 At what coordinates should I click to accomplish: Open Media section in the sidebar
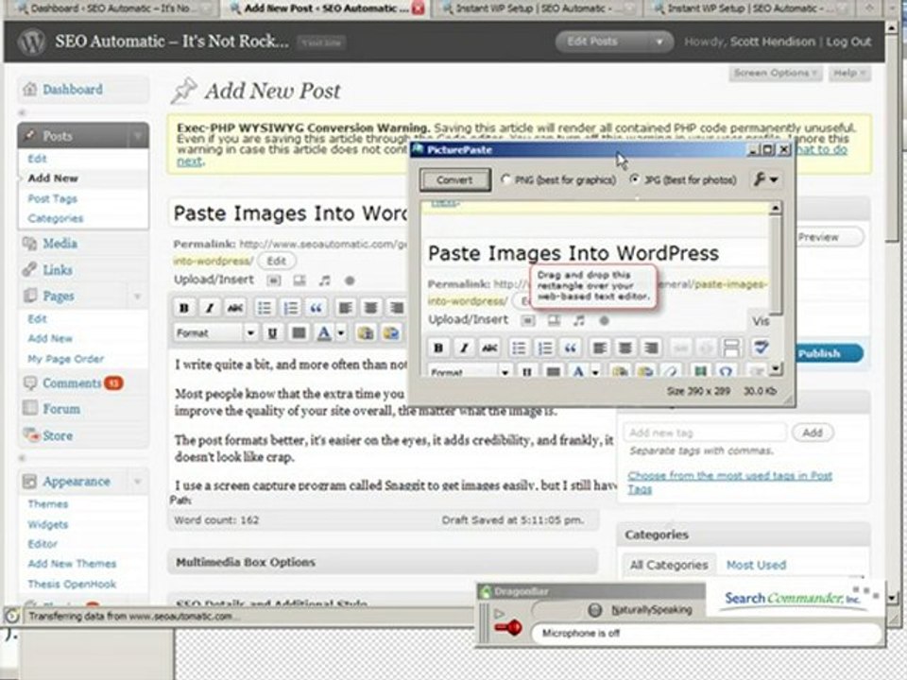pyautogui.click(x=60, y=244)
